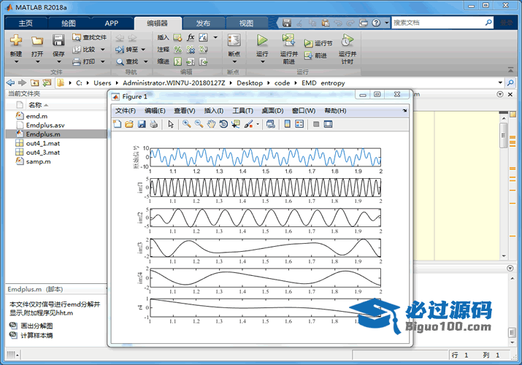Click the Breakpoints (断点) icon
This screenshot has height=365, width=522.
[234, 41]
